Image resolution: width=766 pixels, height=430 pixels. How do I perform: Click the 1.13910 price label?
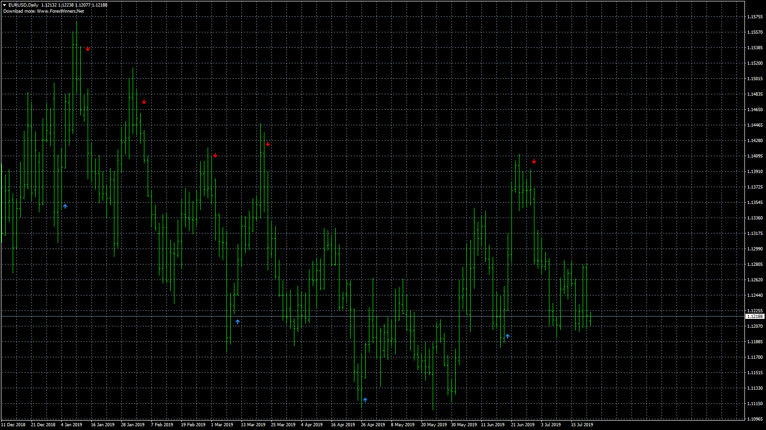point(755,172)
